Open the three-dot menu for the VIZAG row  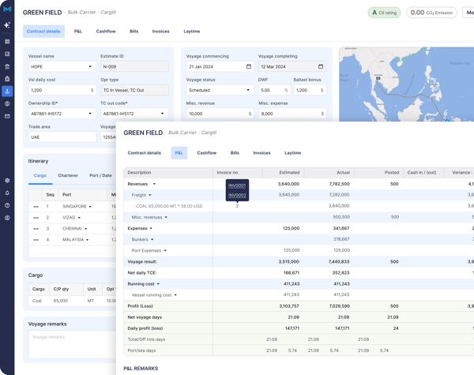[36, 218]
